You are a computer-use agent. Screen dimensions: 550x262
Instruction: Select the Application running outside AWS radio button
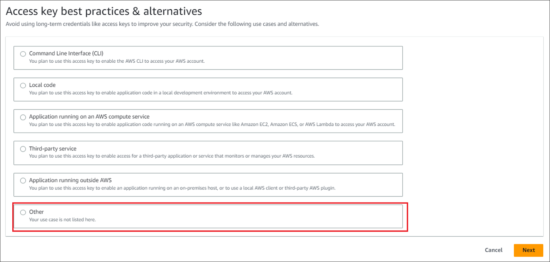[23, 181]
